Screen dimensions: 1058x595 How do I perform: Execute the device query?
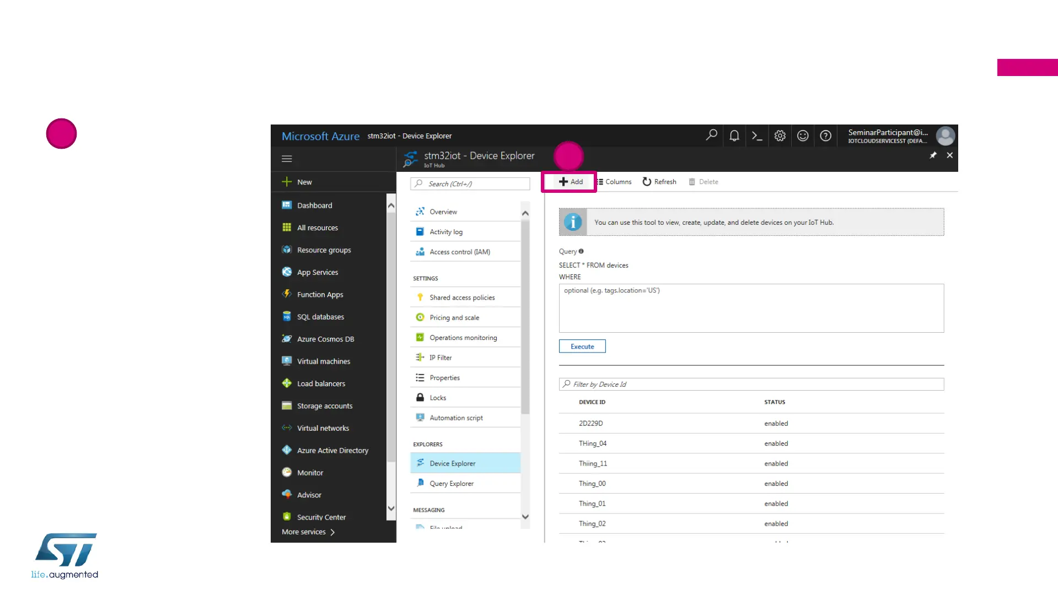582,346
